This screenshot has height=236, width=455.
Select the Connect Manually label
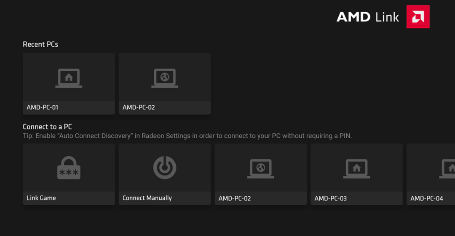147,198
